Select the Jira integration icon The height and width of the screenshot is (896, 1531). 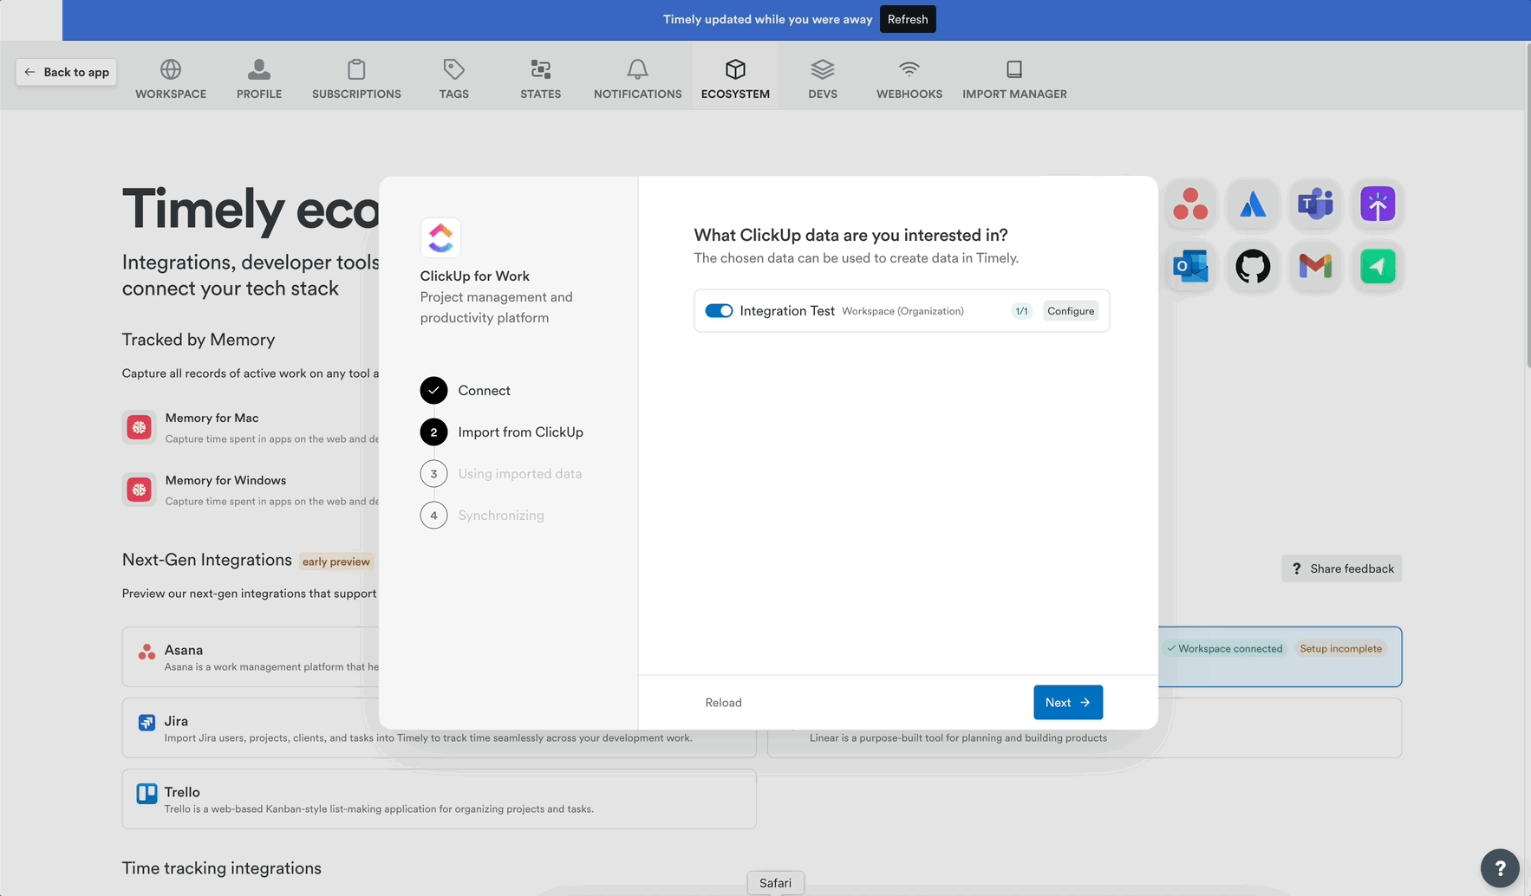click(1253, 205)
